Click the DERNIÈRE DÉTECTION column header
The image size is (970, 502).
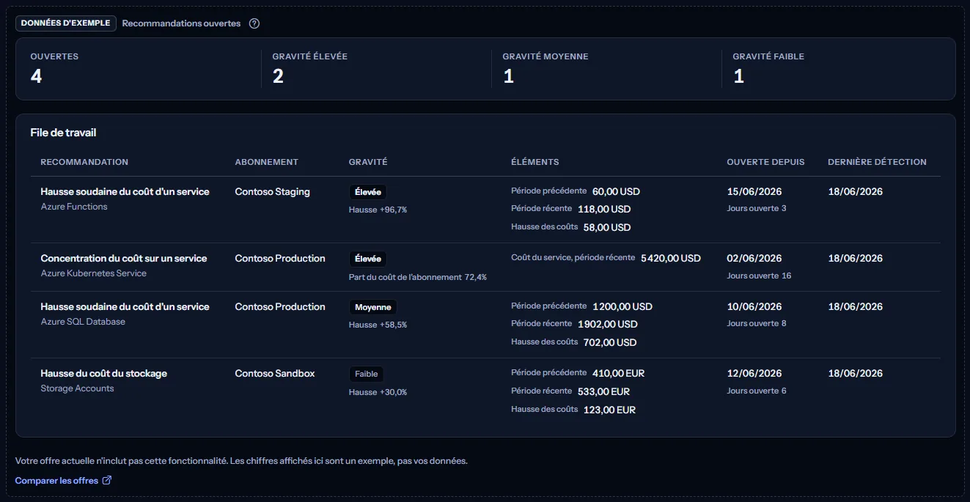coord(877,162)
